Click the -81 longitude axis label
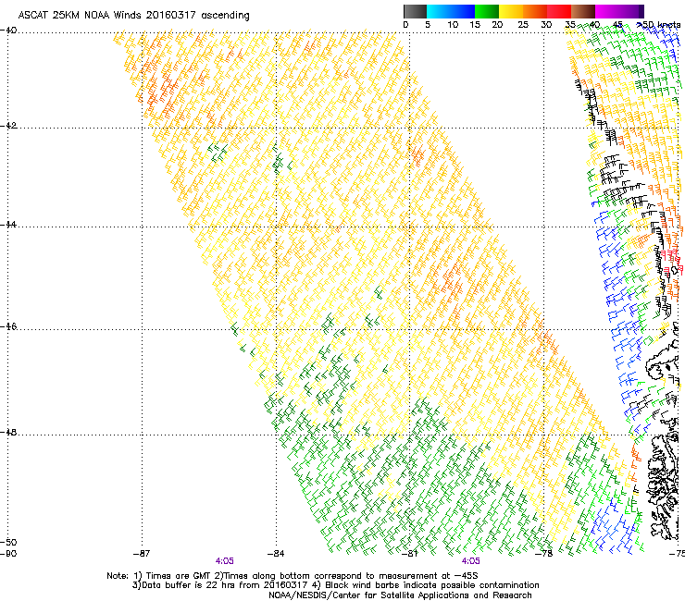Image resolution: width=685 pixels, height=601 pixels. 410,554
